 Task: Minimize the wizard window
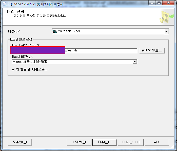click(152, 3)
